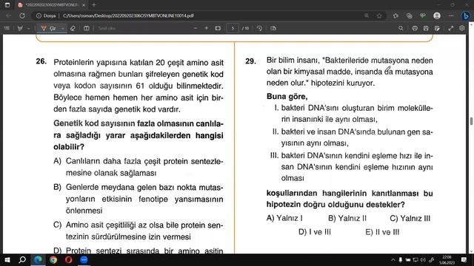Open the clock showing 22:08

pyautogui.click(x=447, y=259)
